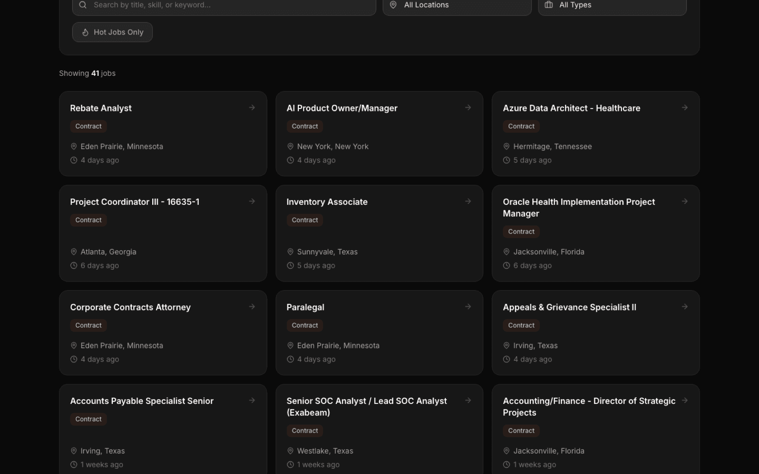Image resolution: width=759 pixels, height=474 pixels.
Task: Open Senior SOC Analyst (Exabeam) job
Action: pyautogui.click(x=367, y=407)
